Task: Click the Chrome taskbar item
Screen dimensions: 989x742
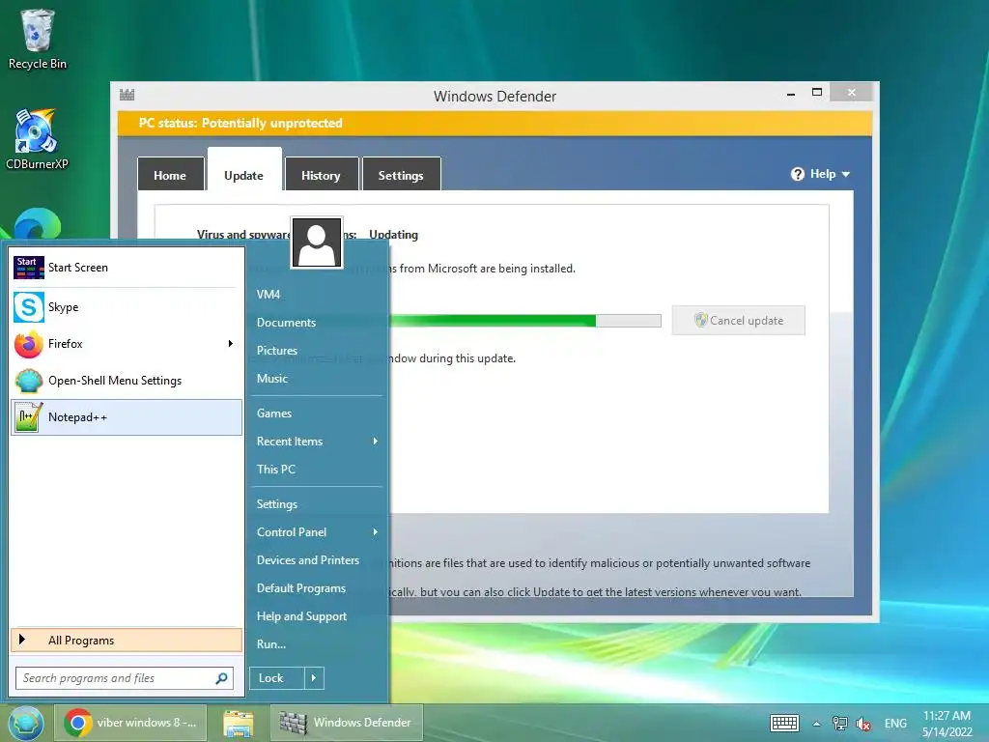Action: (130, 723)
